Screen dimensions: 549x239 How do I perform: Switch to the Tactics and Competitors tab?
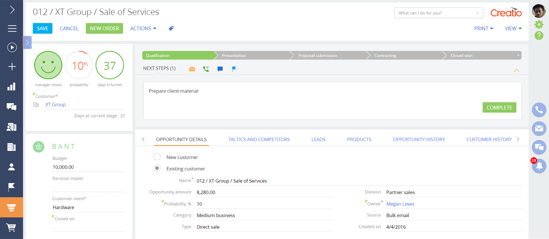pyautogui.click(x=259, y=139)
